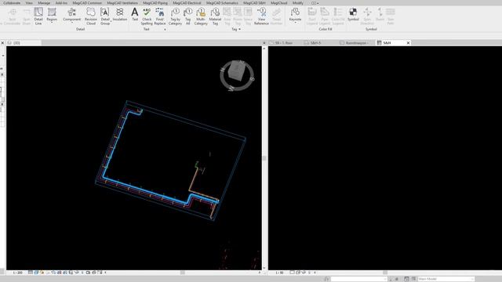Click the Room Tag tool
This screenshot has height=282, width=502.
coord(238,16)
